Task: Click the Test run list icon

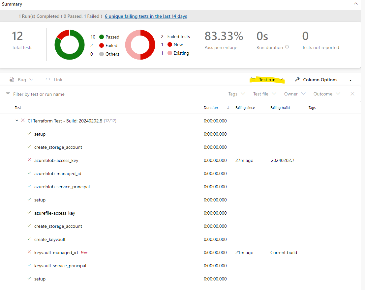Action: [253, 80]
